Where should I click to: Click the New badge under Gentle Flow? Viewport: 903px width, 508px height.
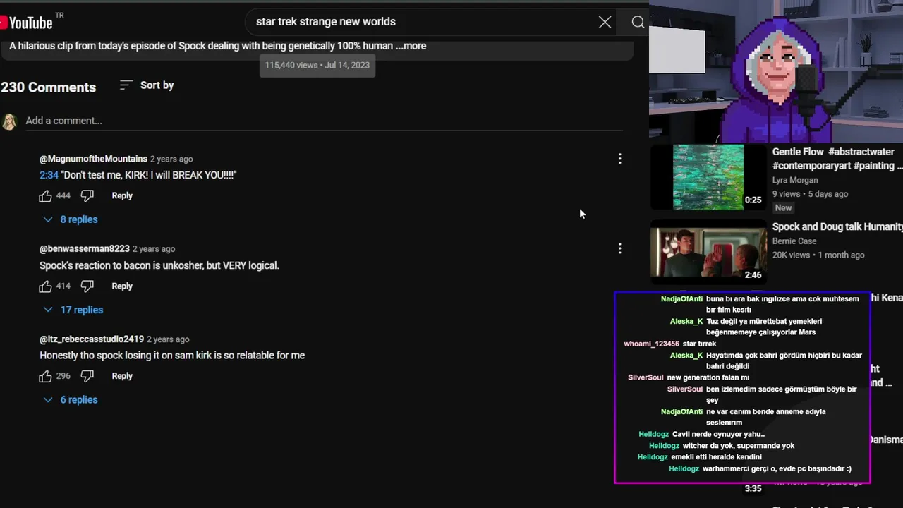tap(784, 208)
